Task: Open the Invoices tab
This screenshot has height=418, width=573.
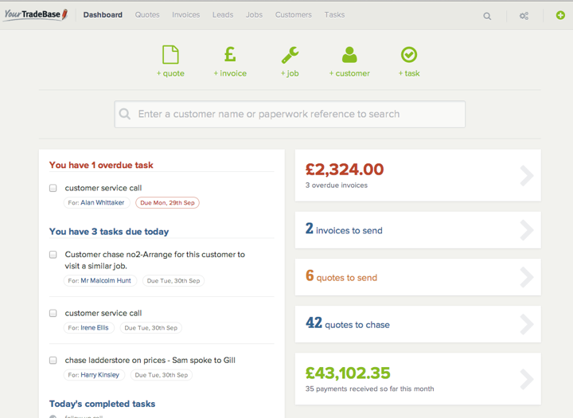Action: point(186,15)
